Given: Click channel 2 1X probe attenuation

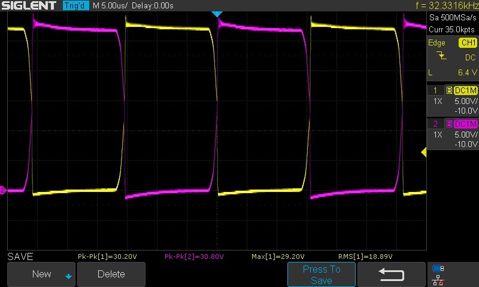Looking at the screenshot, I should [x=438, y=135].
